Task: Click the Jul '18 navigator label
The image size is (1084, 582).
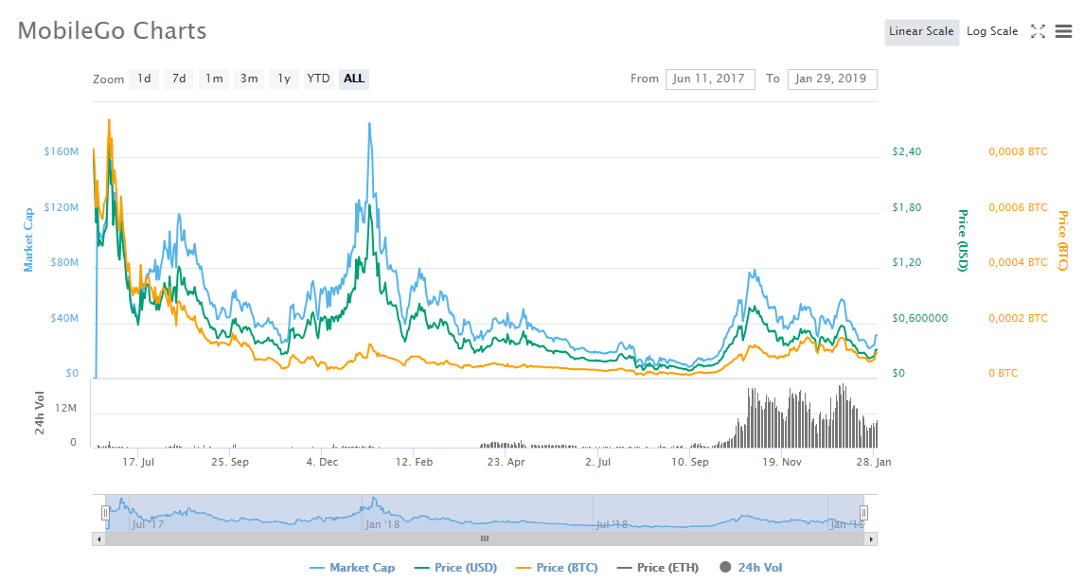Action: click(612, 524)
